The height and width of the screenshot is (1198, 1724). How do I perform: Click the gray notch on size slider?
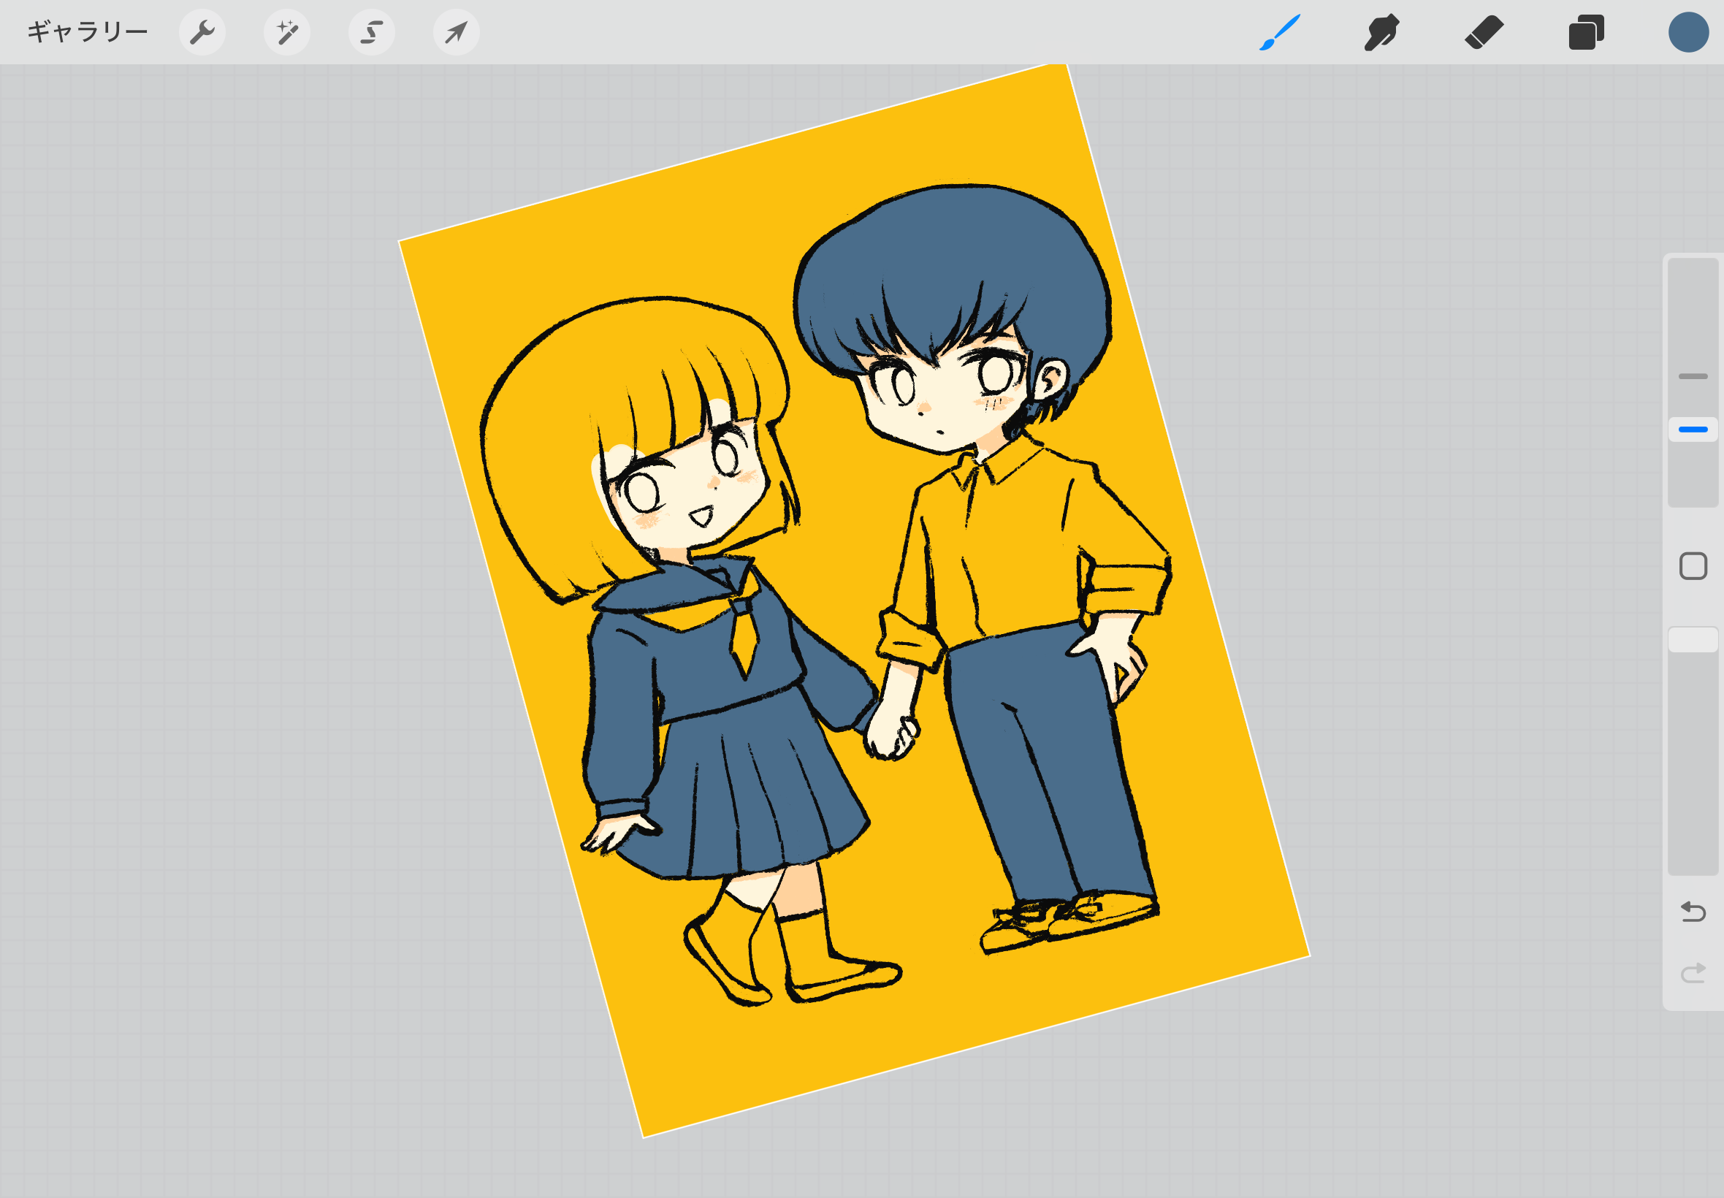tap(1693, 376)
